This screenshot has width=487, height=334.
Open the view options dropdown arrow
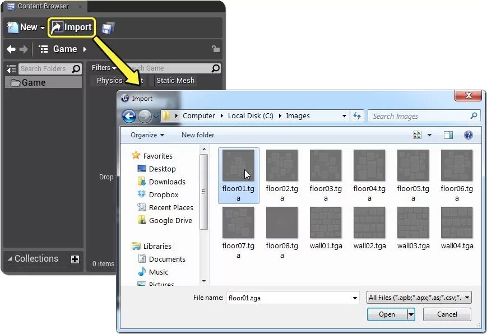(x=429, y=135)
